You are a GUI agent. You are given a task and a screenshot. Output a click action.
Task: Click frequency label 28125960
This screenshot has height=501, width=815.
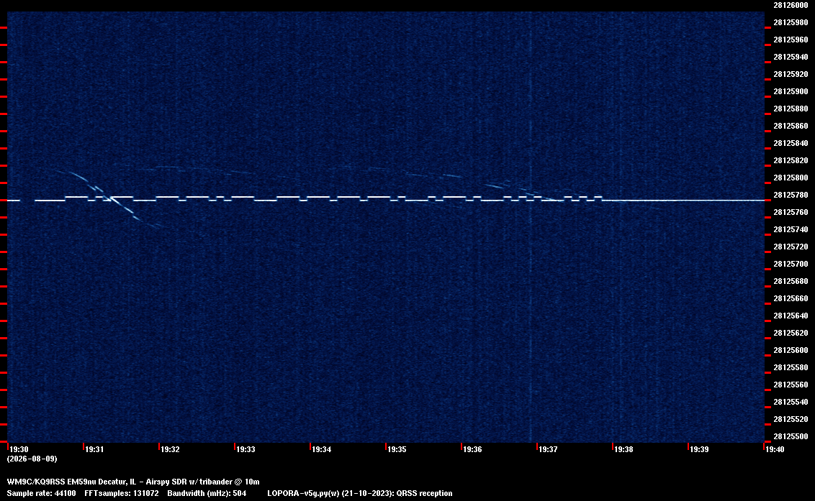pos(791,40)
